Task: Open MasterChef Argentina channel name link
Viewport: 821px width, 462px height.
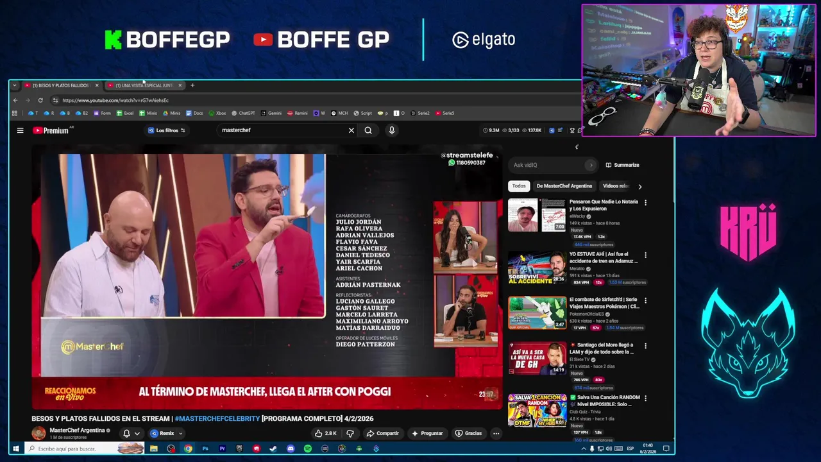Action: (x=77, y=431)
